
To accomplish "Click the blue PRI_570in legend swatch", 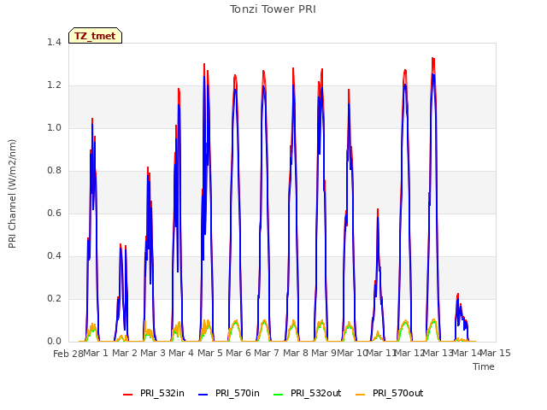I will click(203, 395).
